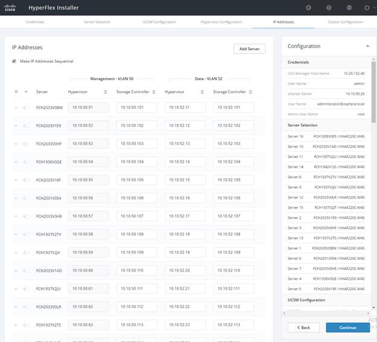Click UCS Manager Host Name value 10.29.132.40

pyautogui.click(x=354, y=74)
